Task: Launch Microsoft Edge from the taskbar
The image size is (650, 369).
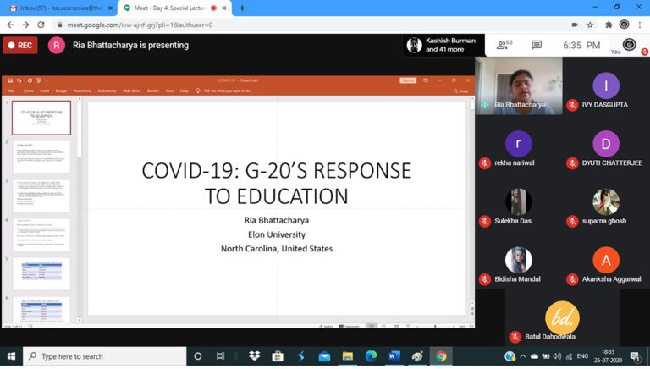Action: (x=371, y=356)
